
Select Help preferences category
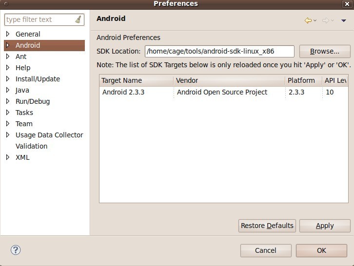23,68
